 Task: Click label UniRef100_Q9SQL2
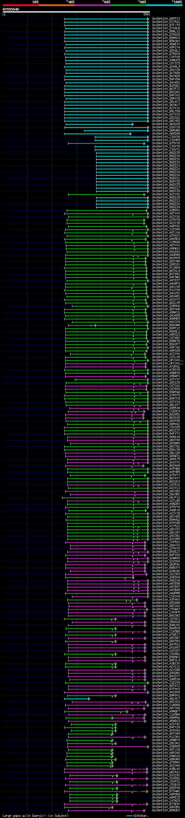166,50
